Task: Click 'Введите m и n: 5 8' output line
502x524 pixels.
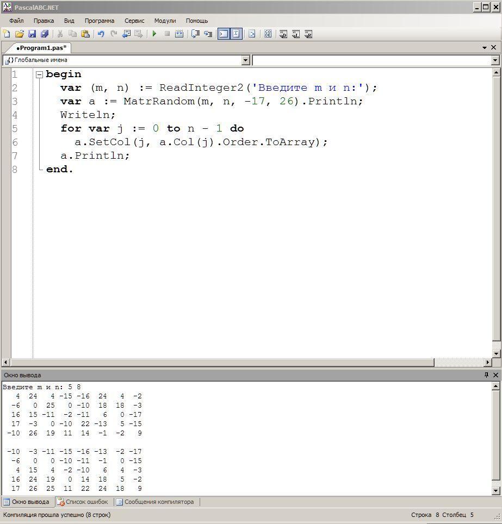Action: coord(42,387)
